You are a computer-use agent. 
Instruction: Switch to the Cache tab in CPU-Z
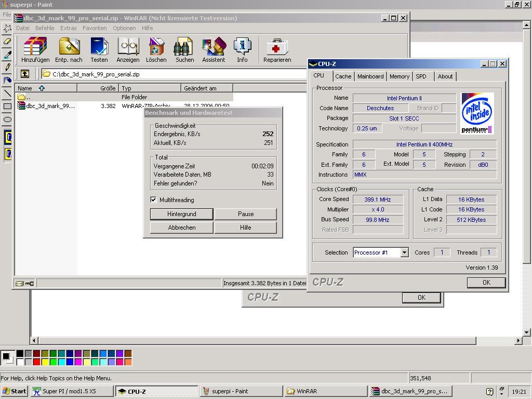click(x=343, y=76)
